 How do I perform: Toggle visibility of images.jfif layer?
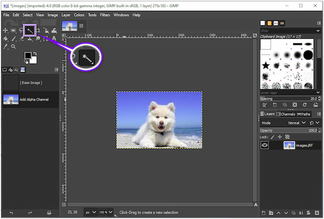[x=265, y=145]
